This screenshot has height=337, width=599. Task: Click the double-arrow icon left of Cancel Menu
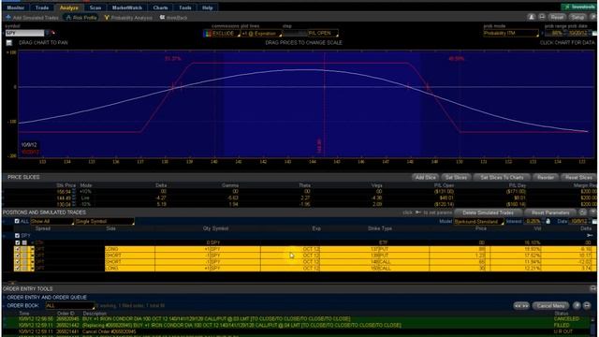(521, 306)
